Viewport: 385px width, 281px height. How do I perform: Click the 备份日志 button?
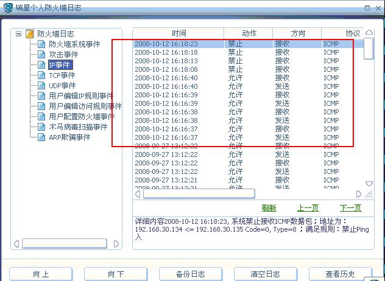191,274
